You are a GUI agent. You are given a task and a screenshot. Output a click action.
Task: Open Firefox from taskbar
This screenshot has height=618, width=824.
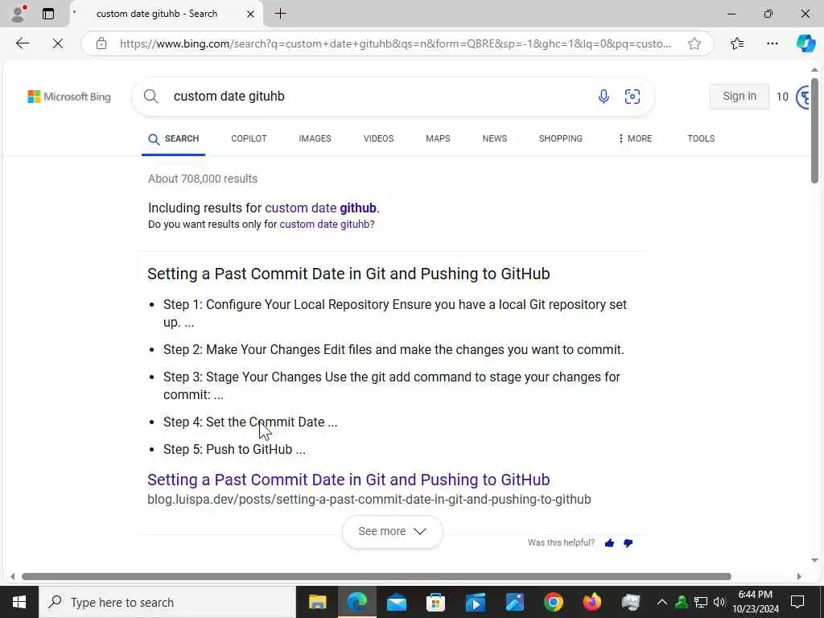[x=592, y=602]
